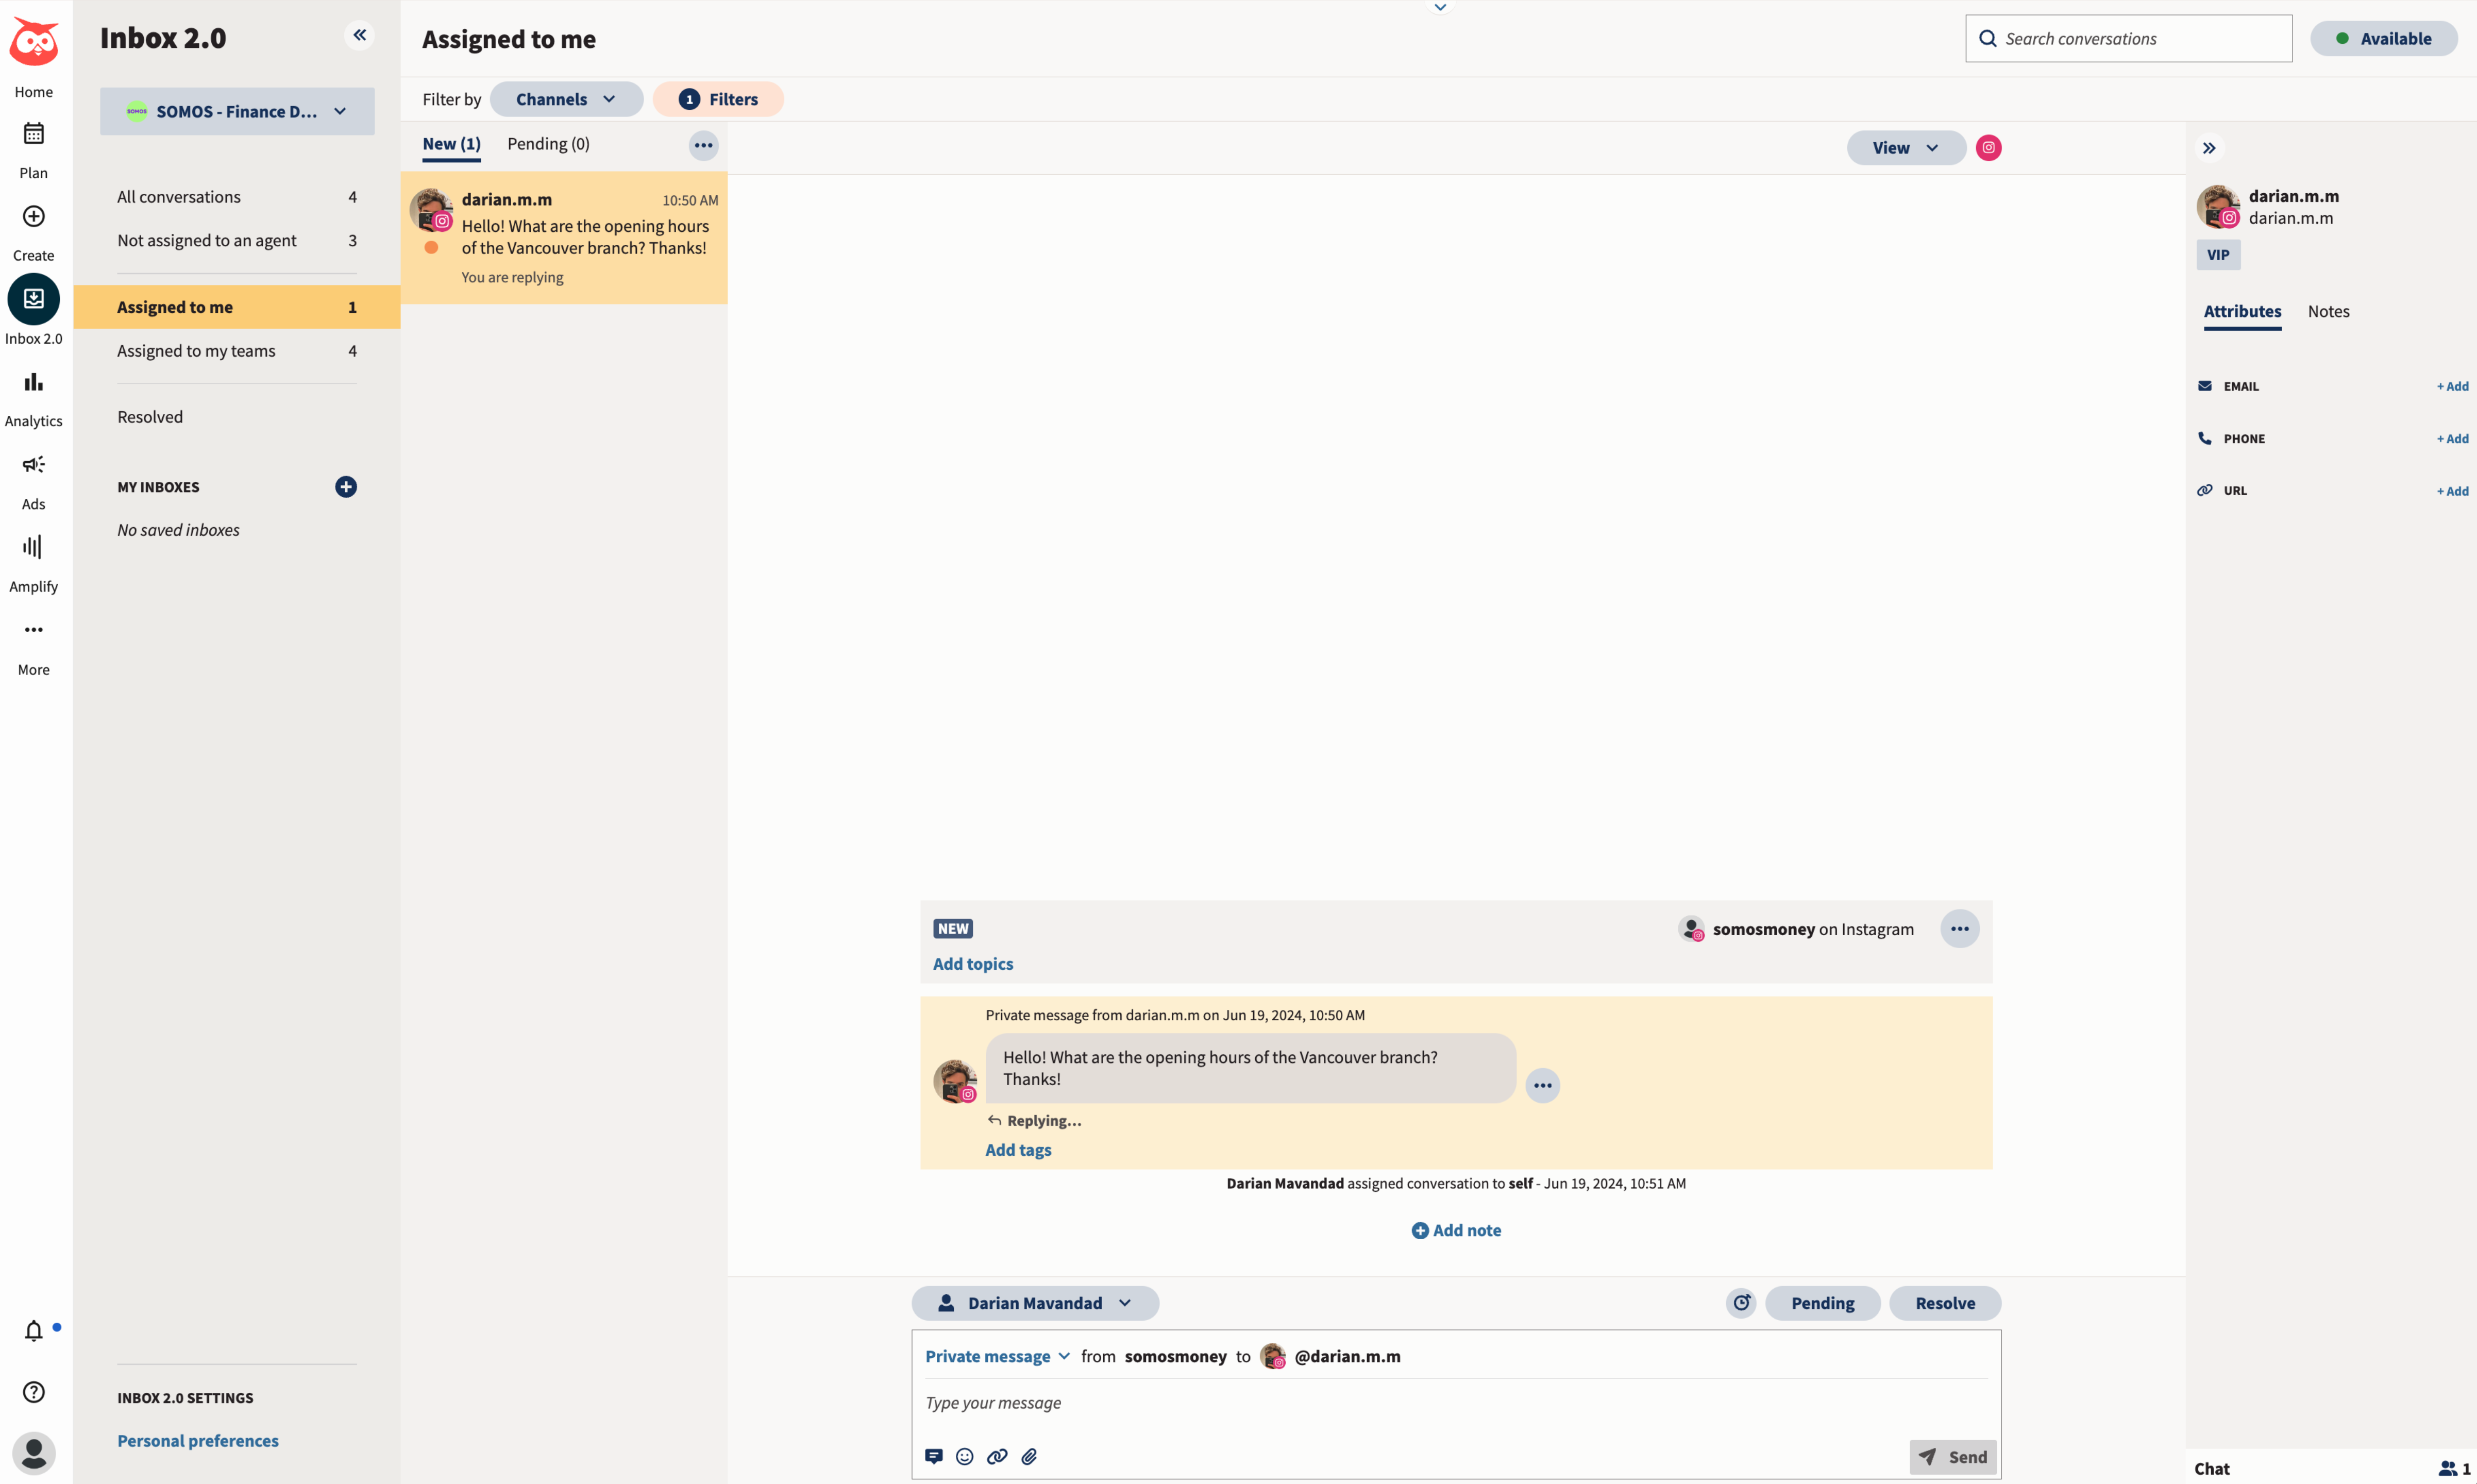Click the Search conversations field
Image resolution: width=2477 pixels, height=1484 pixels.
click(2127, 38)
